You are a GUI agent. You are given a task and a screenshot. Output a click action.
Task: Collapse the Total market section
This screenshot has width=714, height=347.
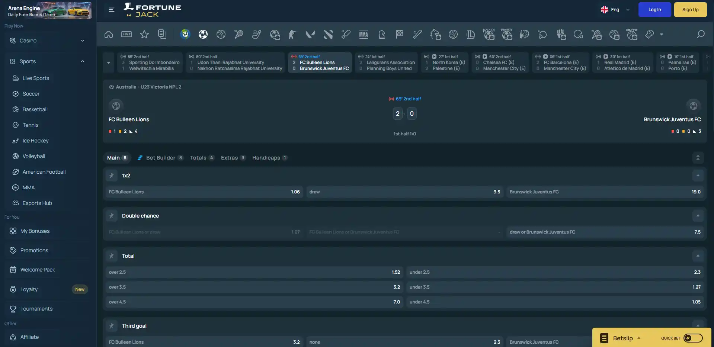(x=698, y=256)
